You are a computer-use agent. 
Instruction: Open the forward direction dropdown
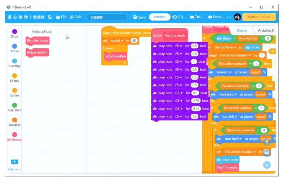point(224,72)
